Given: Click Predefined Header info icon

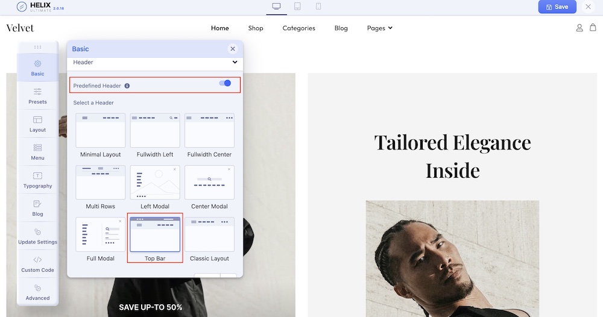Looking at the screenshot, I should click(x=127, y=86).
